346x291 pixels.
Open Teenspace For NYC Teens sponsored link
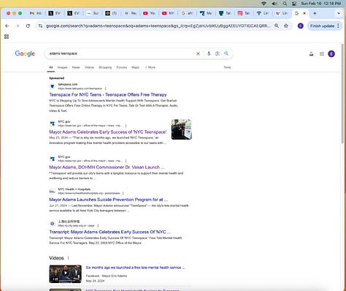[x=108, y=94]
